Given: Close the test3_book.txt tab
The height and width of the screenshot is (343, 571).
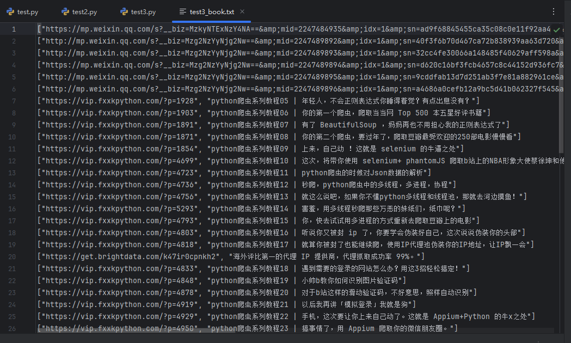Looking at the screenshot, I should click(242, 11).
